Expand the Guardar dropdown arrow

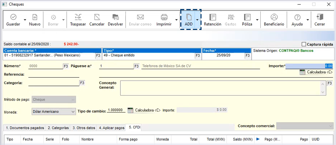point(25,20)
